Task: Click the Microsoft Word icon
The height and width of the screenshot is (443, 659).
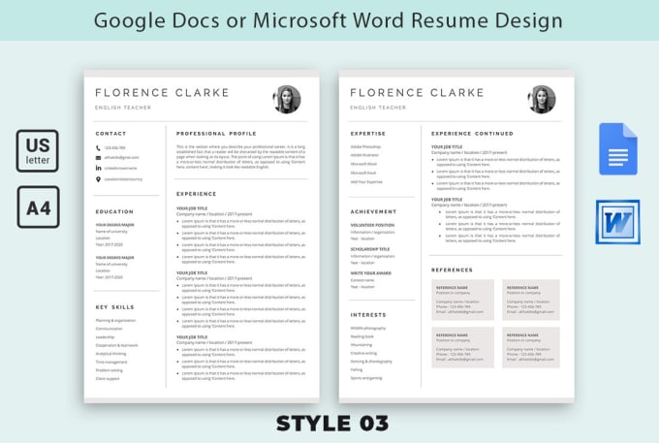Action: click(x=618, y=222)
